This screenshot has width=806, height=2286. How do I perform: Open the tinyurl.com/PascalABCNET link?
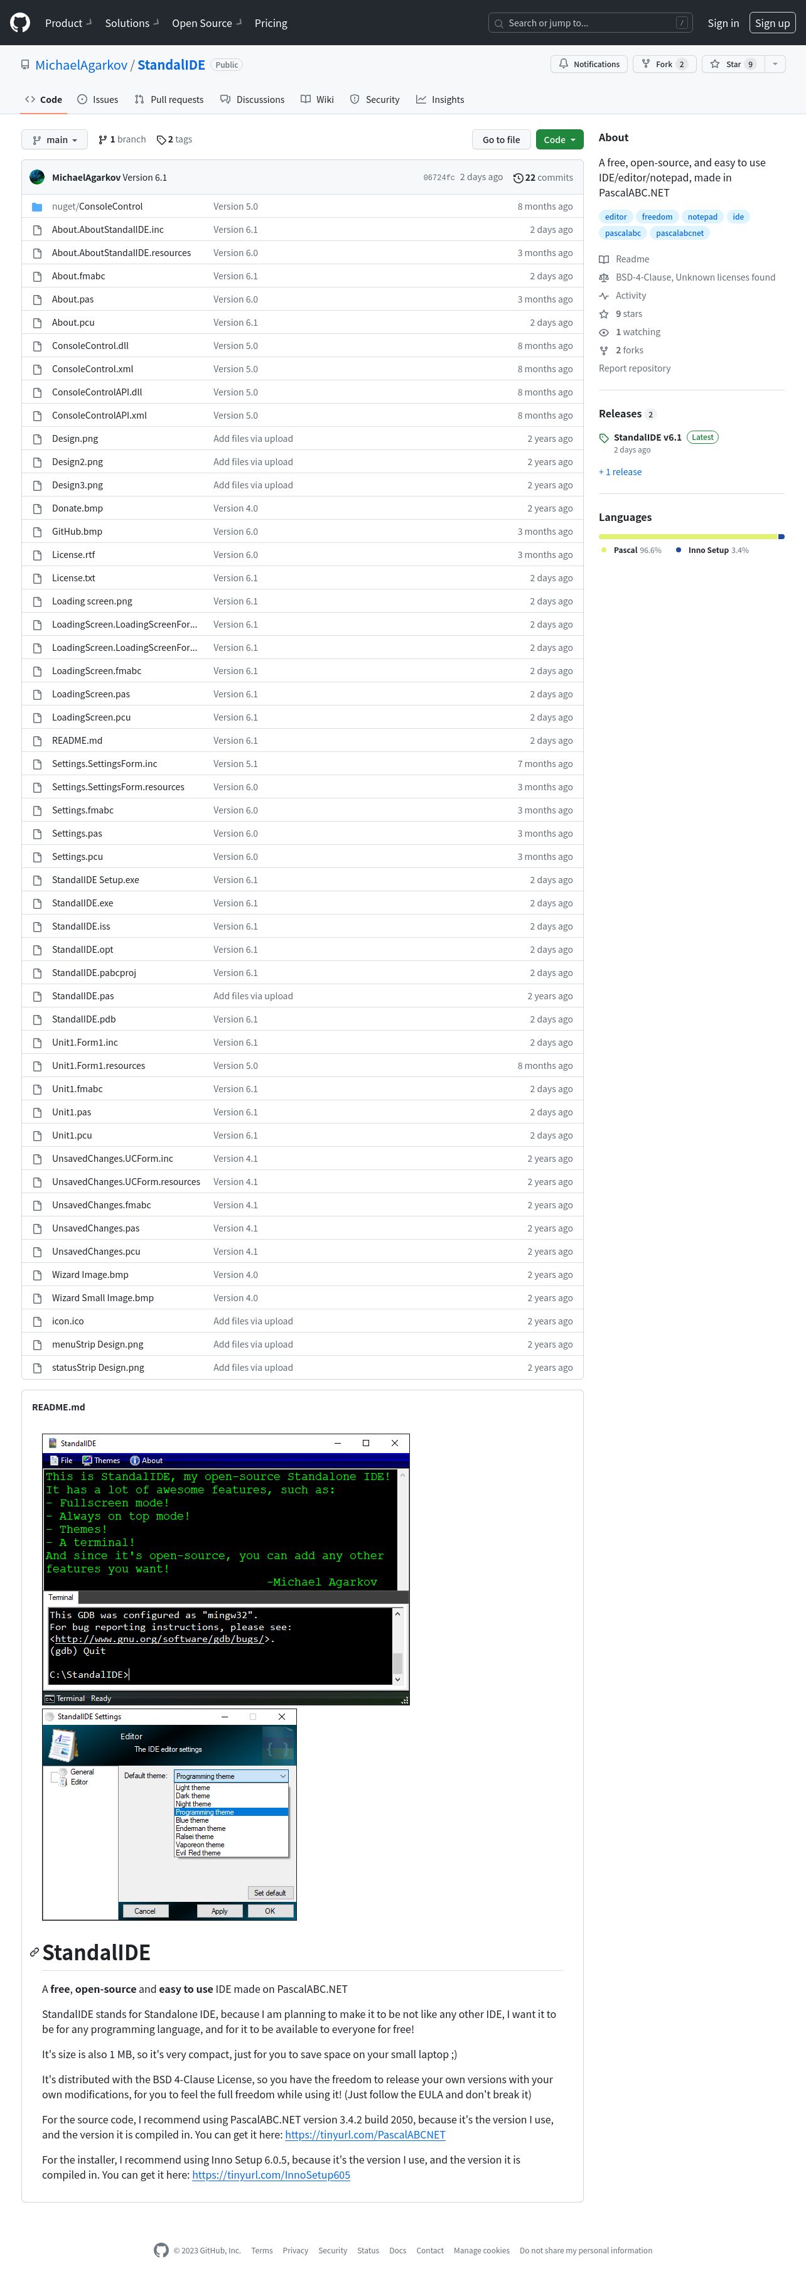365,2134
